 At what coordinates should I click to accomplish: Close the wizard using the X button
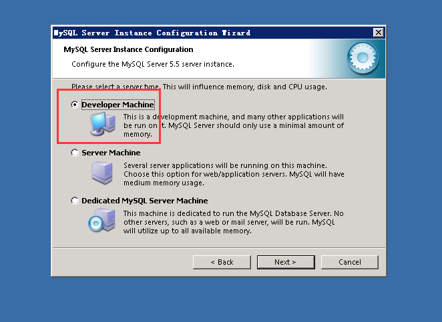379,33
